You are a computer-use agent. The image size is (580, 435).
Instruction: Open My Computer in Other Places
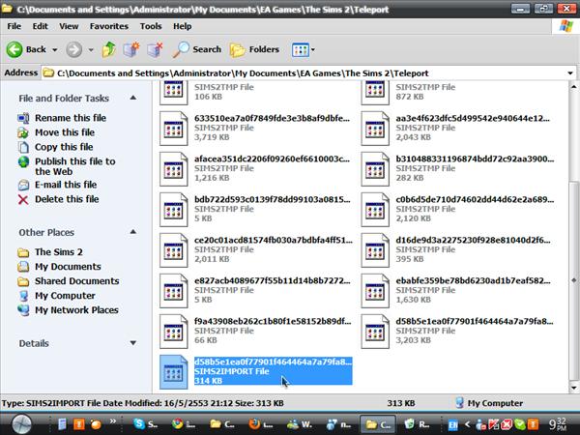point(65,296)
